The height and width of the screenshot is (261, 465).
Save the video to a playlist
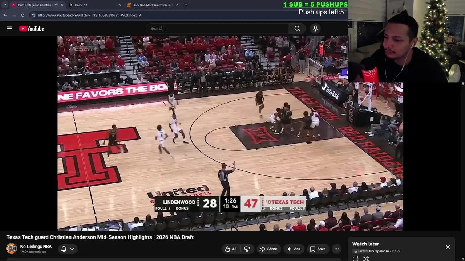click(318, 249)
